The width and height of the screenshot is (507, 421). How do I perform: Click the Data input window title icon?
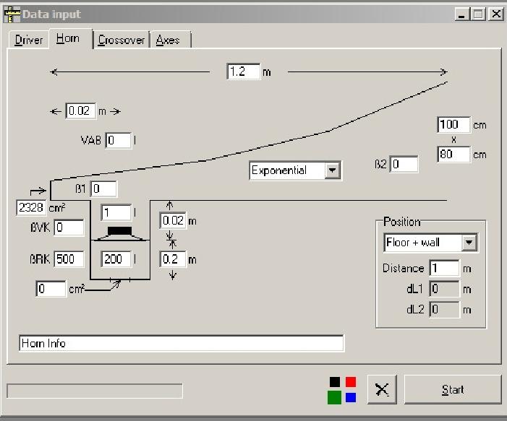[x=12, y=14]
